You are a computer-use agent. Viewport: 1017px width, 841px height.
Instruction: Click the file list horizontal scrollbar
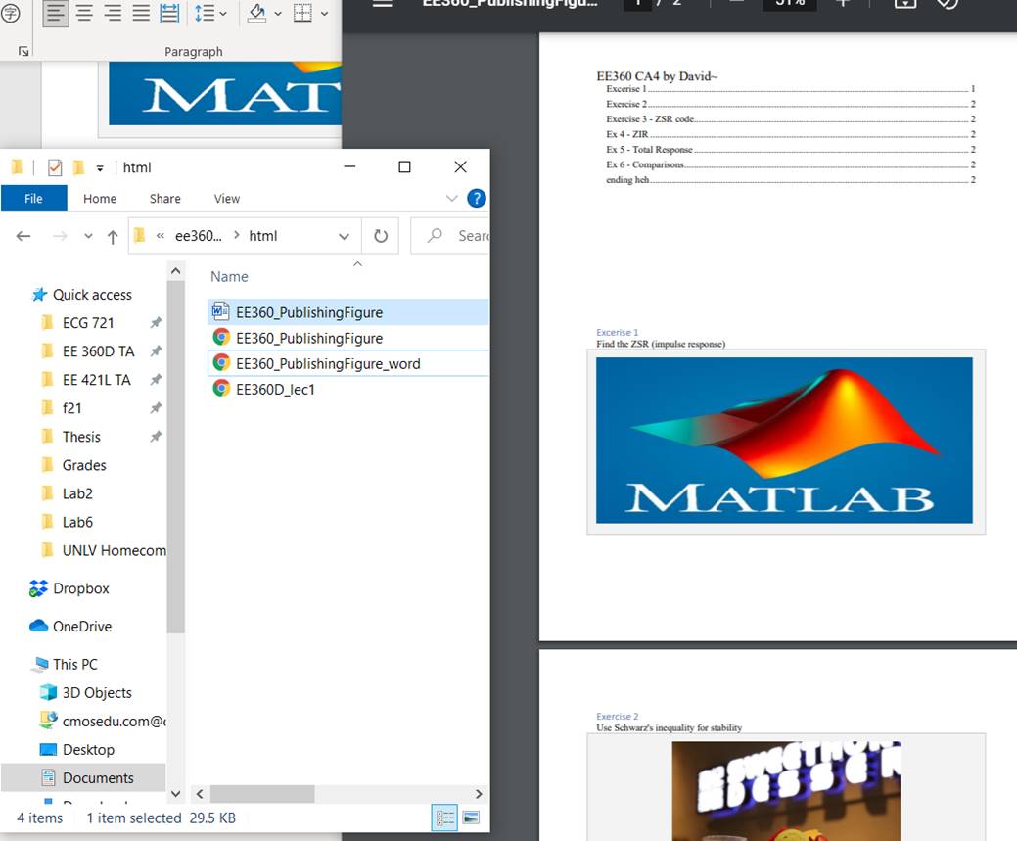point(262,794)
